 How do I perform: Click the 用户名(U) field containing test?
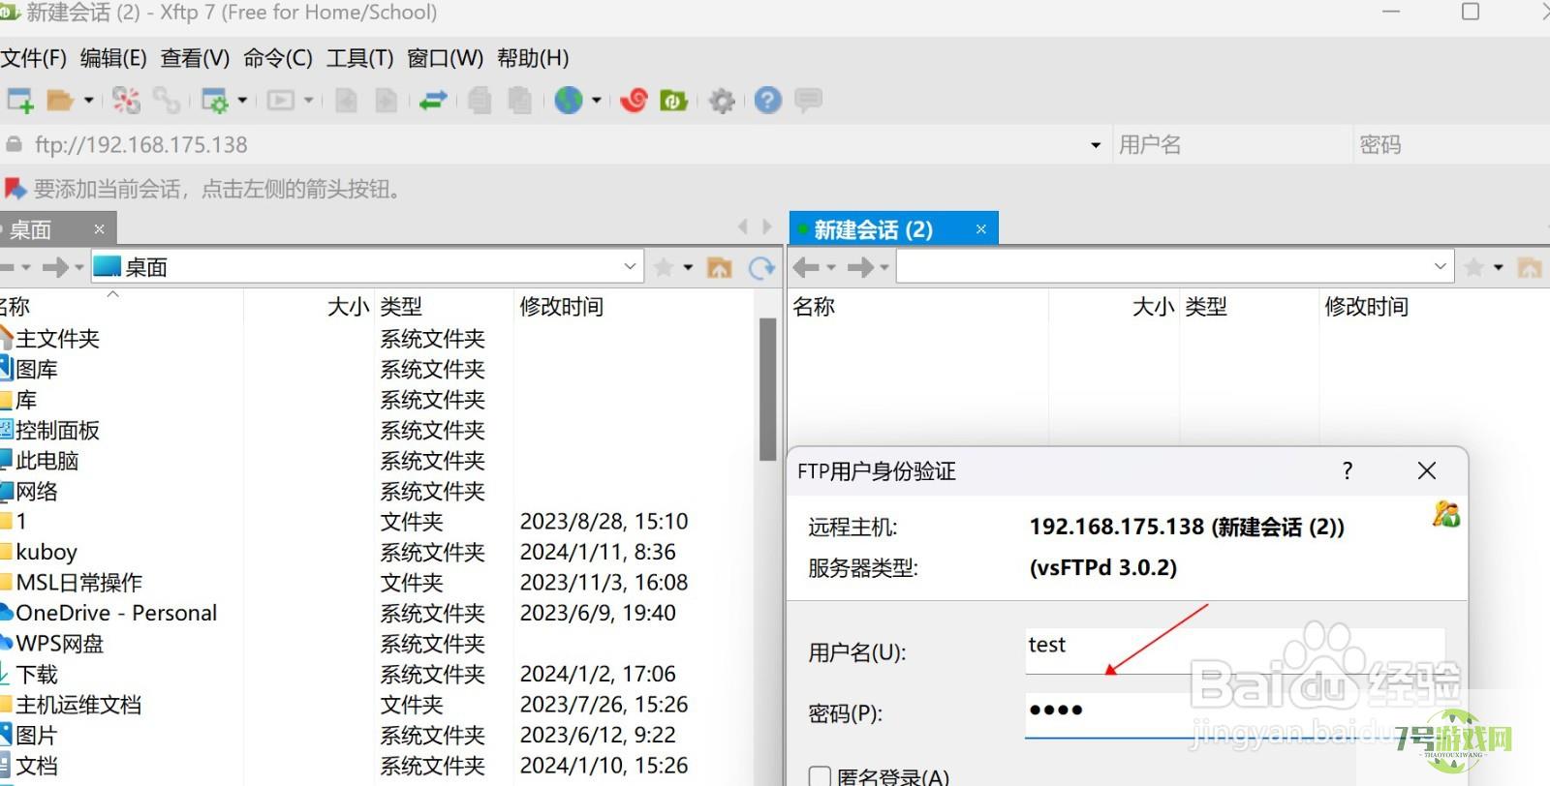tap(1235, 650)
